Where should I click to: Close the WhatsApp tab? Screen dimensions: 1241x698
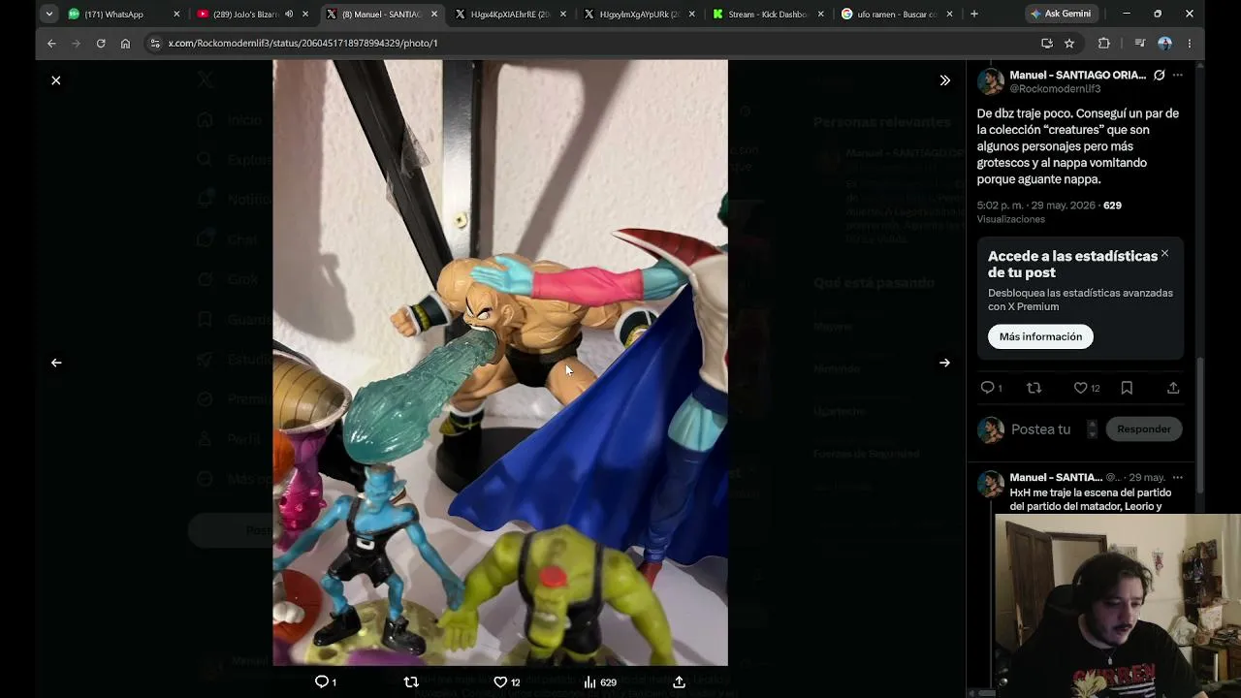pyautogui.click(x=176, y=15)
